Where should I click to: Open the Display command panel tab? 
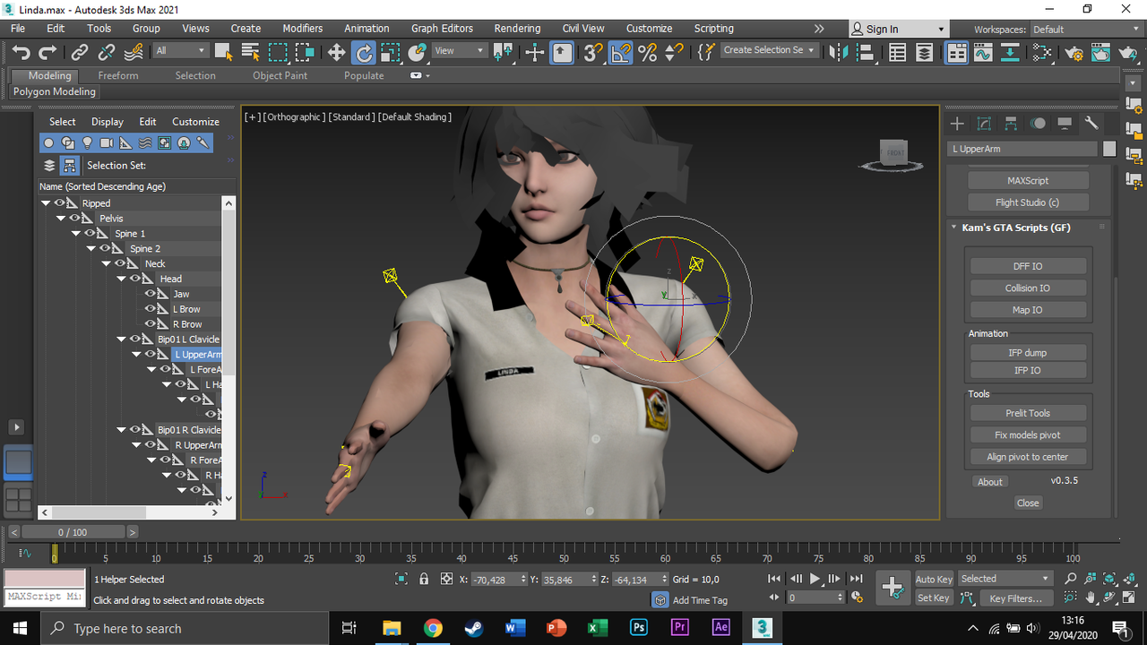point(1065,123)
